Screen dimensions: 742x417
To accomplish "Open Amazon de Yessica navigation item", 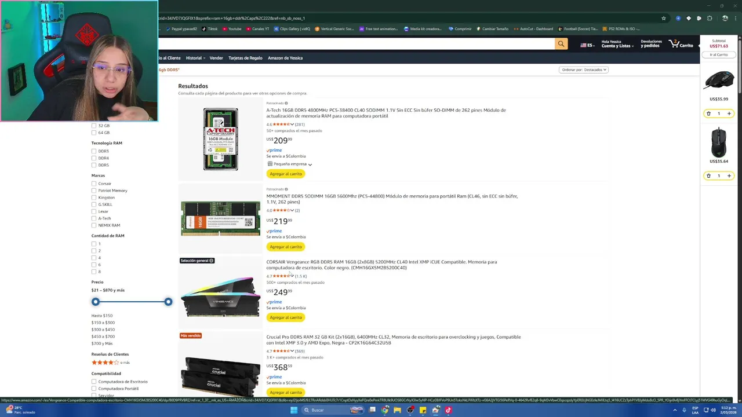I will pyautogui.click(x=285, y=58).
